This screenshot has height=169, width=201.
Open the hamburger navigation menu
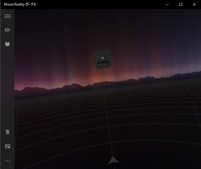pos(8,16)
